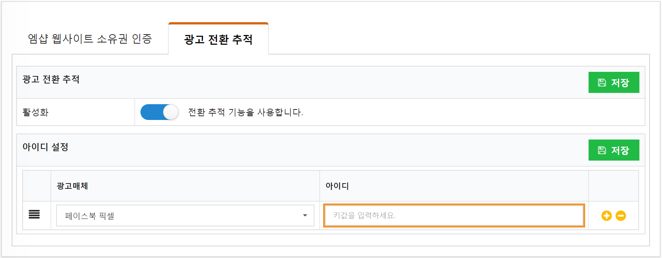Screen dimensions: 662x258
Task: Save the 아이디 설정 section with 저장
Action: pos(614,150)
